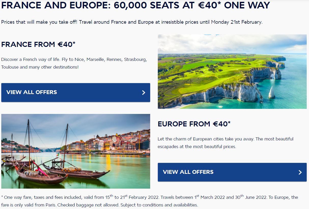This screenshot has width=309, height=209.
Task: Click chevron arrow on France offers button
Action: (x=144, y=93)
